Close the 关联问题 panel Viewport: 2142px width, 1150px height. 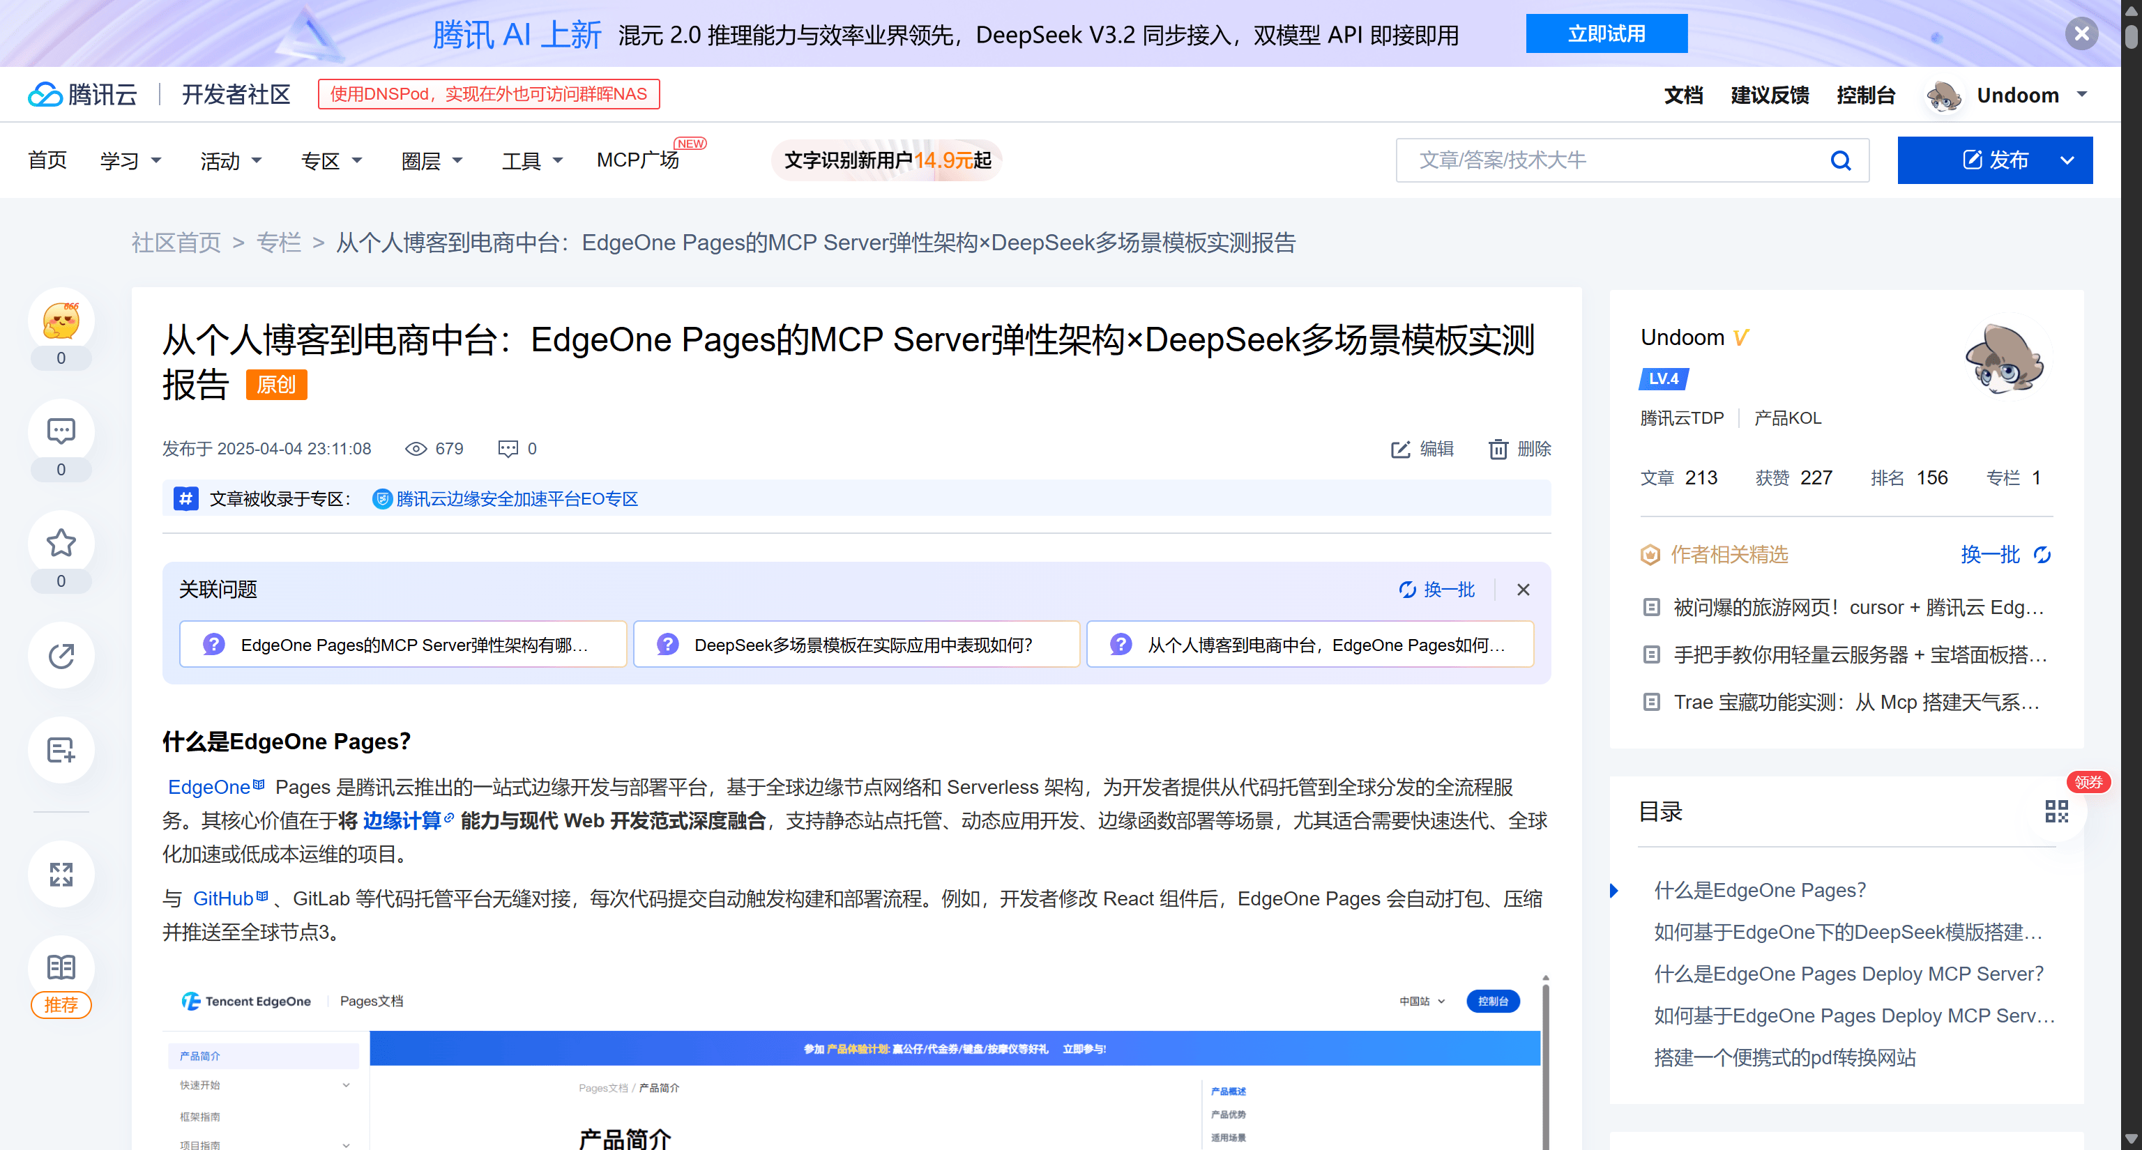click(1523, 589)
